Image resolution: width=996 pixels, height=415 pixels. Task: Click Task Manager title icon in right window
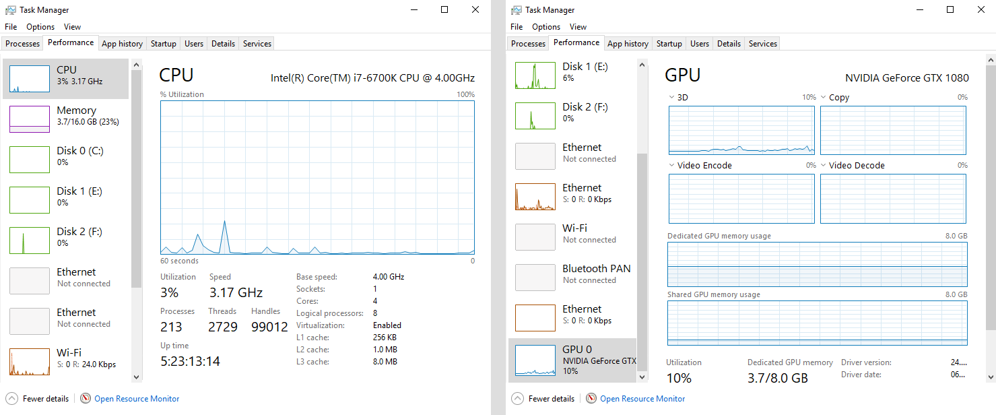[517, 10]
